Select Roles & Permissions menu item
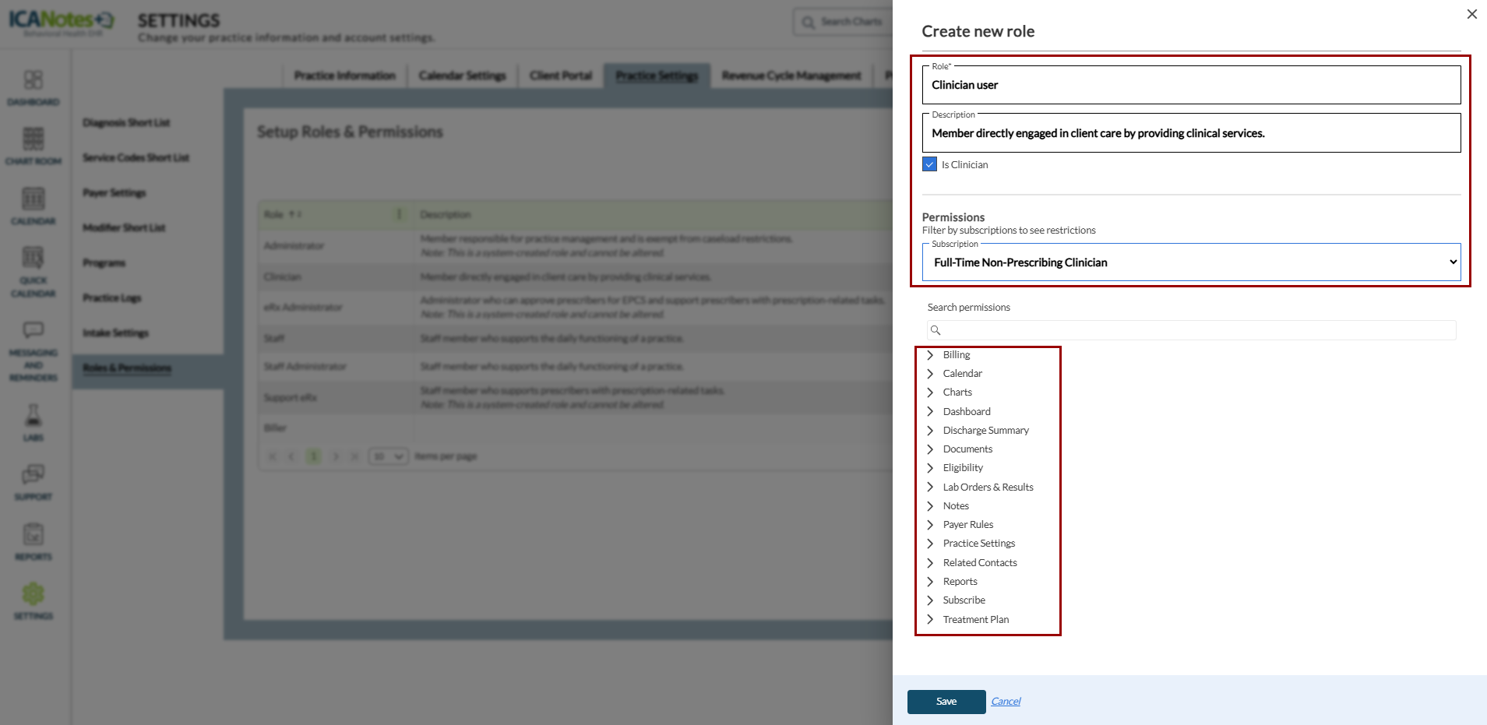Screen dimensions: 1487x725 [127, 368]
